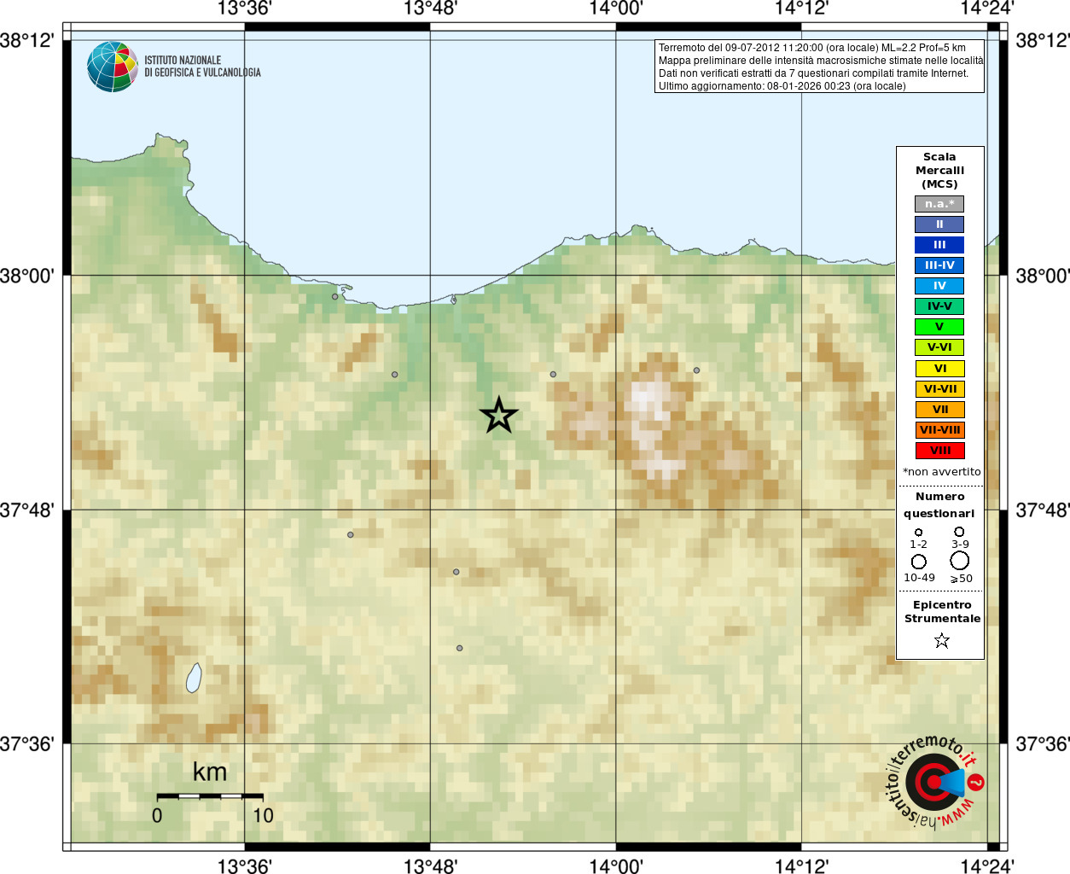
Task: Click the left axis label 37°48'
Action: 27,510
